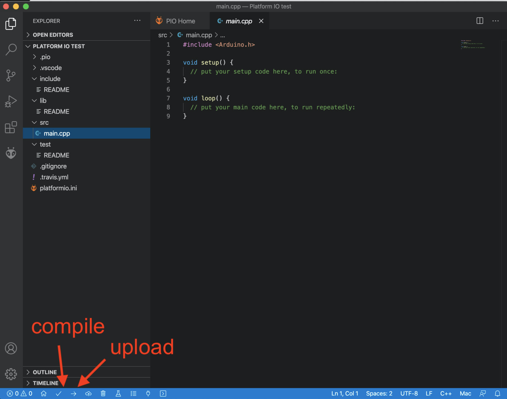Collapse the lib folder
This screenshot has height=399, width=507.
(x=86, y=101)
